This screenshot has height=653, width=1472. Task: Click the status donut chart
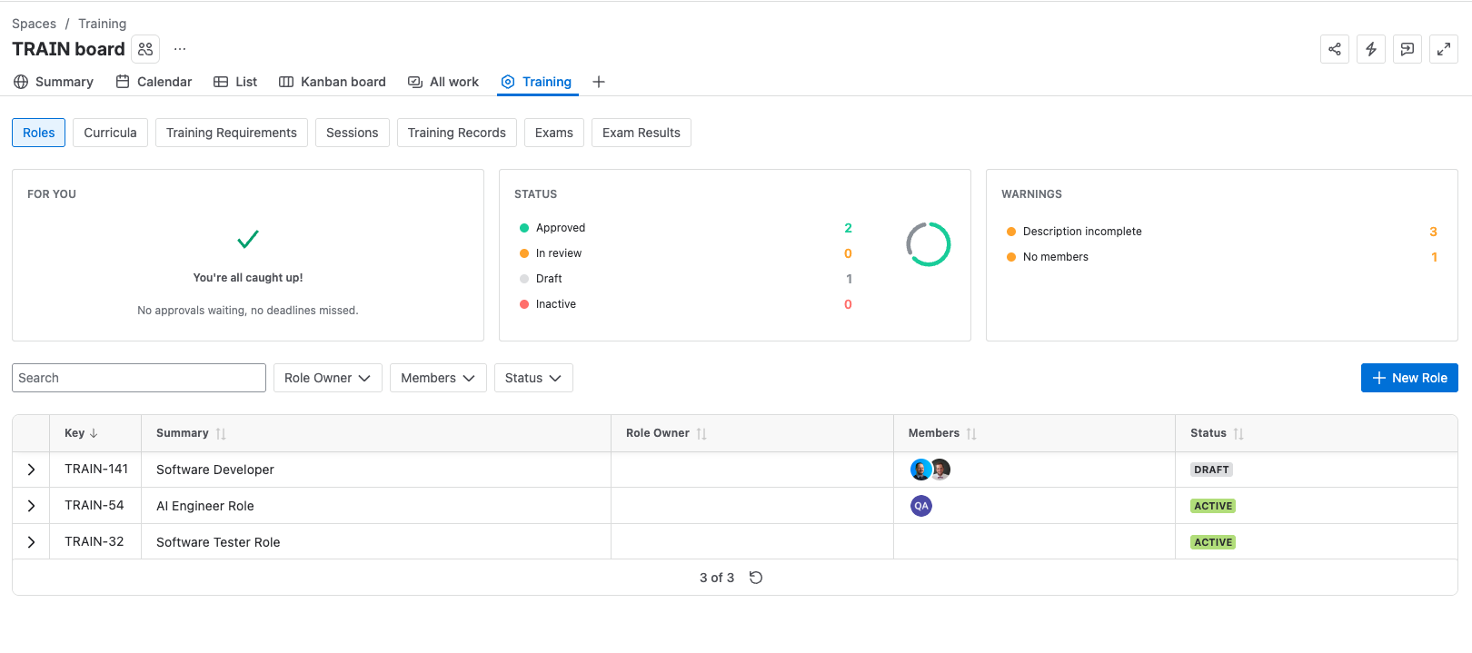[x=929, y=244]
